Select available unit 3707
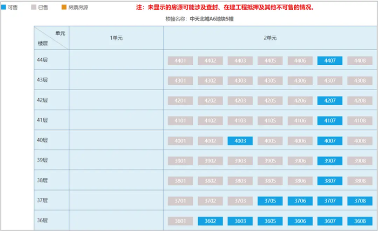Viewport: 378px width, 231px height. coord(330,201)
